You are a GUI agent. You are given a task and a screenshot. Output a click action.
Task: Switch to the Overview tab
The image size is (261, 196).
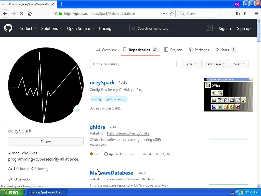click(x=106, y=50)
